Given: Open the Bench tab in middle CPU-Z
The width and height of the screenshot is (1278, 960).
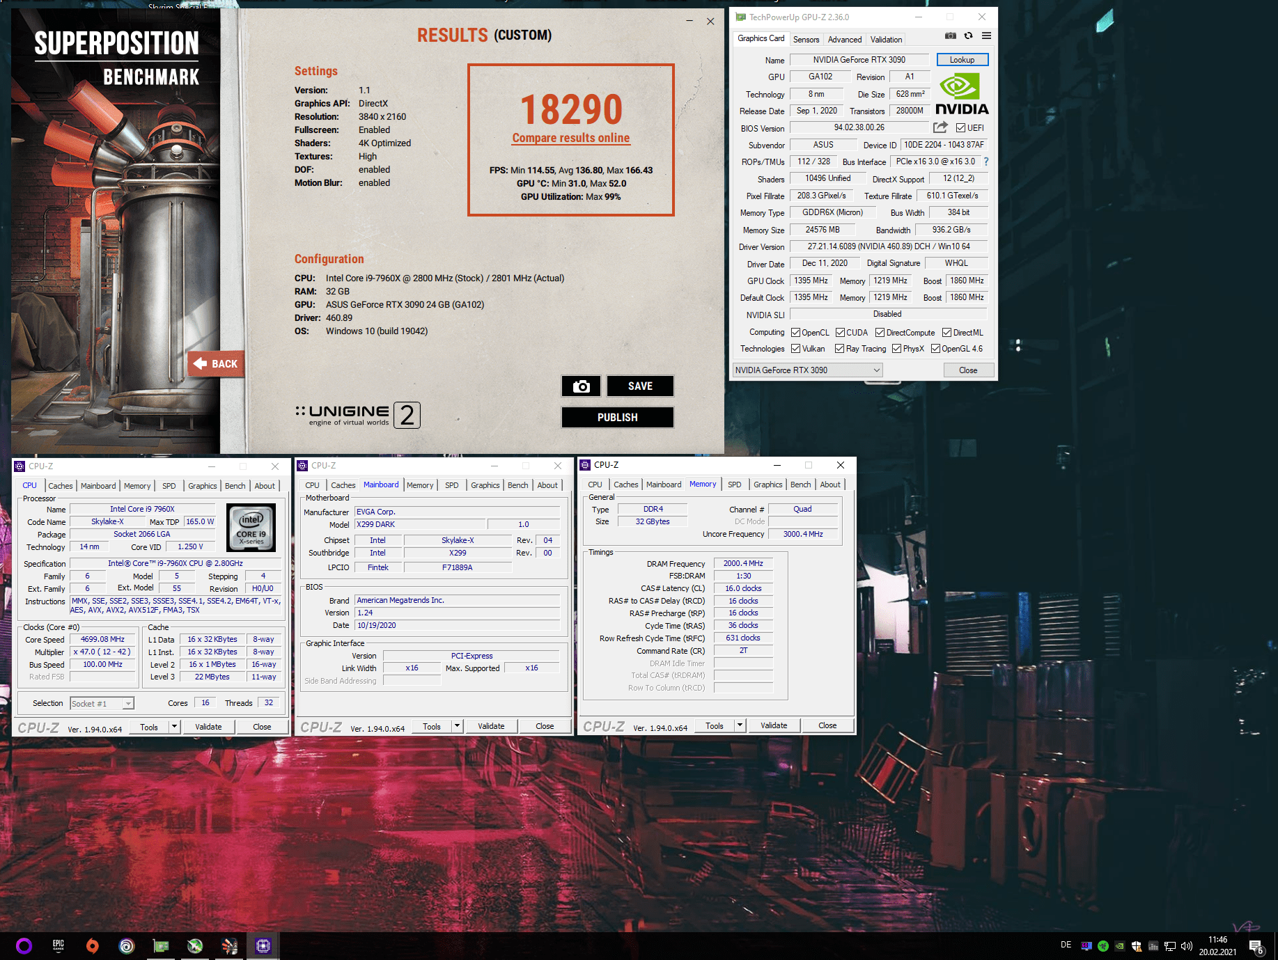Looking at the screenshot, I should [517, 485].
